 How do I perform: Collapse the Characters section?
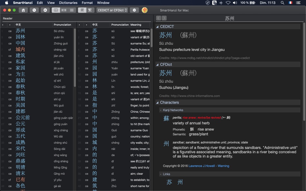point(157,103)
